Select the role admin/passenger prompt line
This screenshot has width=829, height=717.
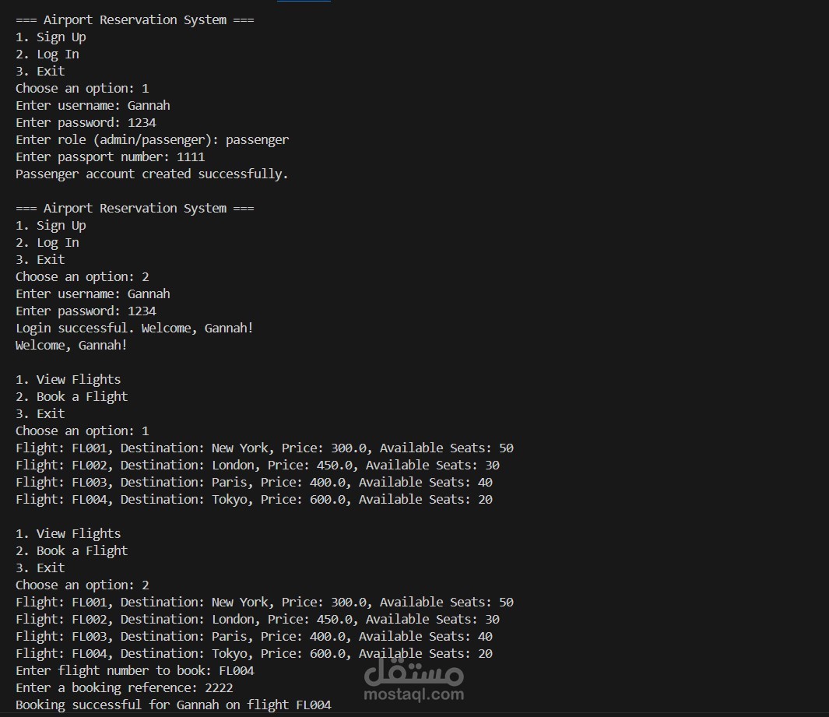[x=152, y=139]
